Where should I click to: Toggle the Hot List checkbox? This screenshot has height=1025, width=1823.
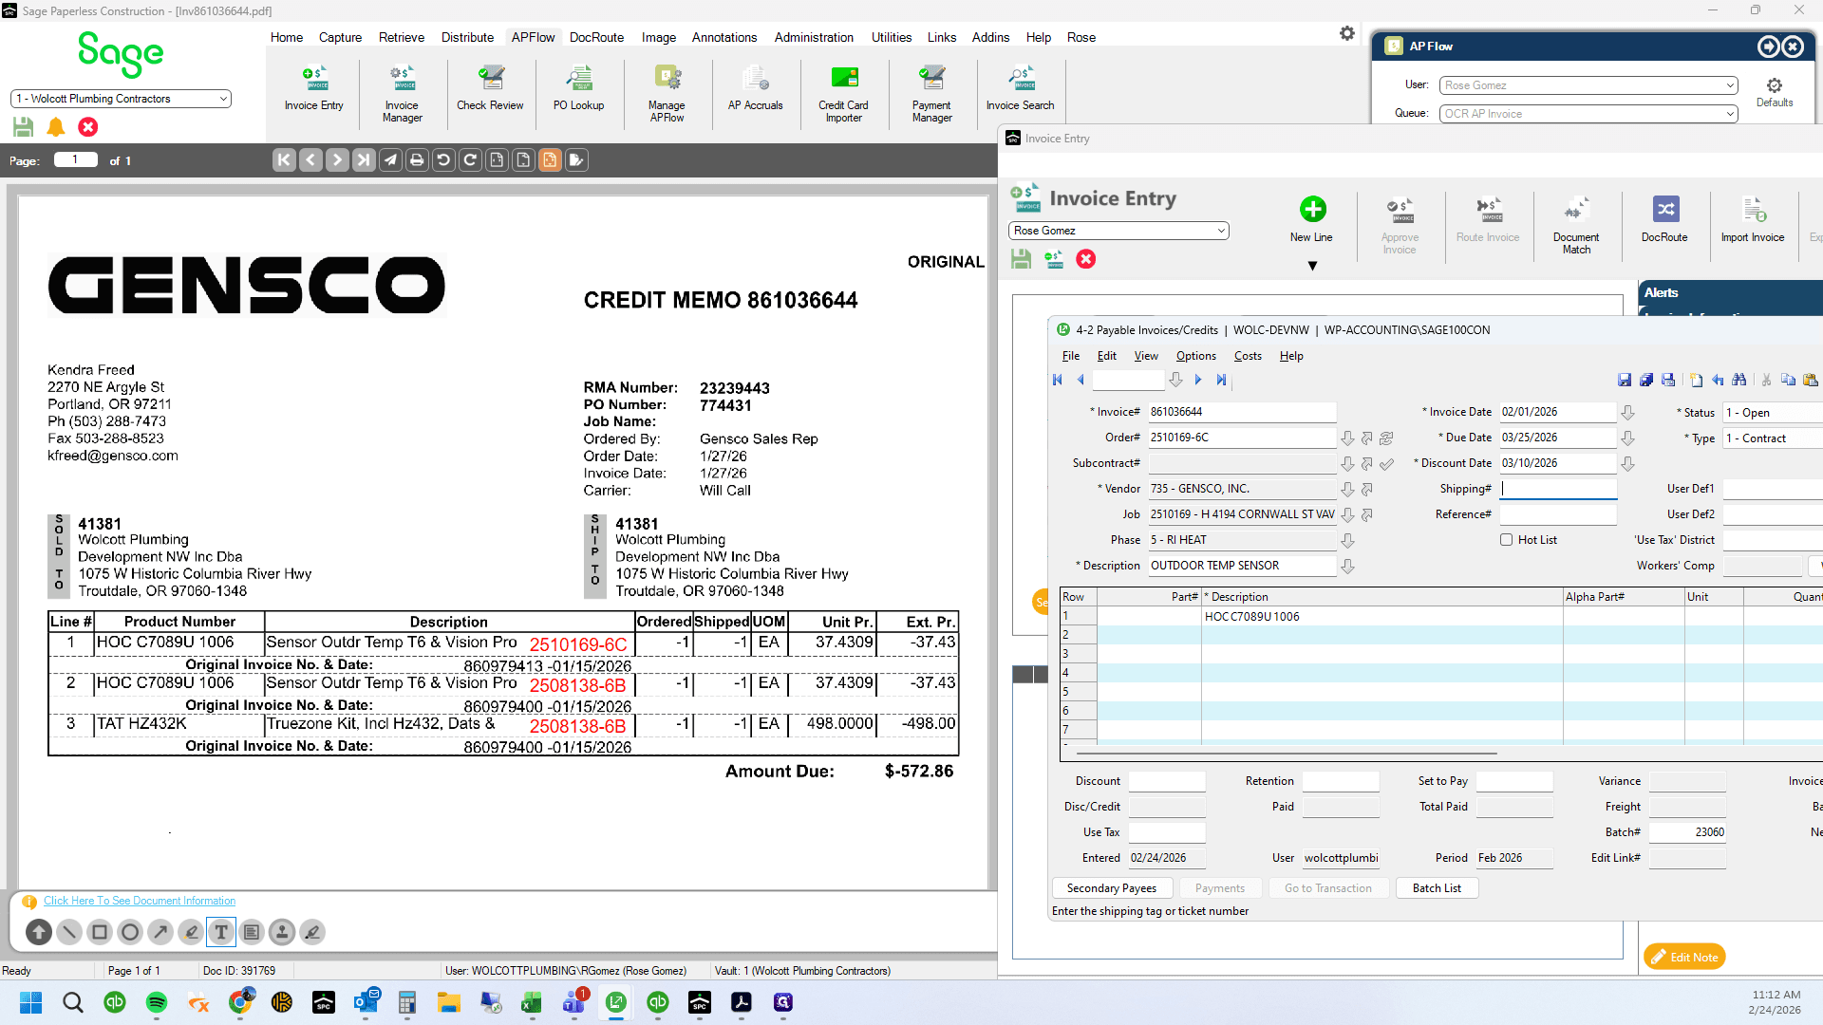point(1506,540)
